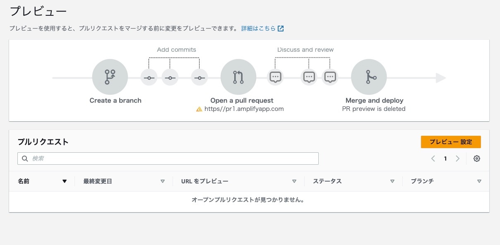This screenshot has width=500, height=245.
Task: Click the Open a pull request icon
Action: [238, 77]
